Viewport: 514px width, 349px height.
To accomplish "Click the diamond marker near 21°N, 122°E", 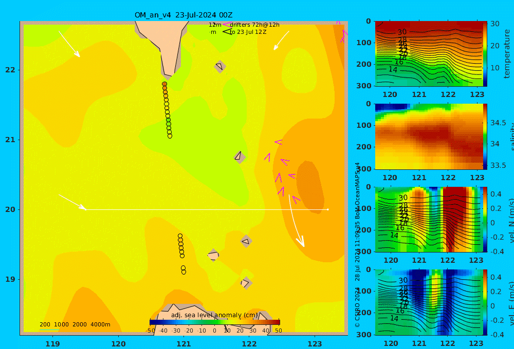I will (240, 157).
